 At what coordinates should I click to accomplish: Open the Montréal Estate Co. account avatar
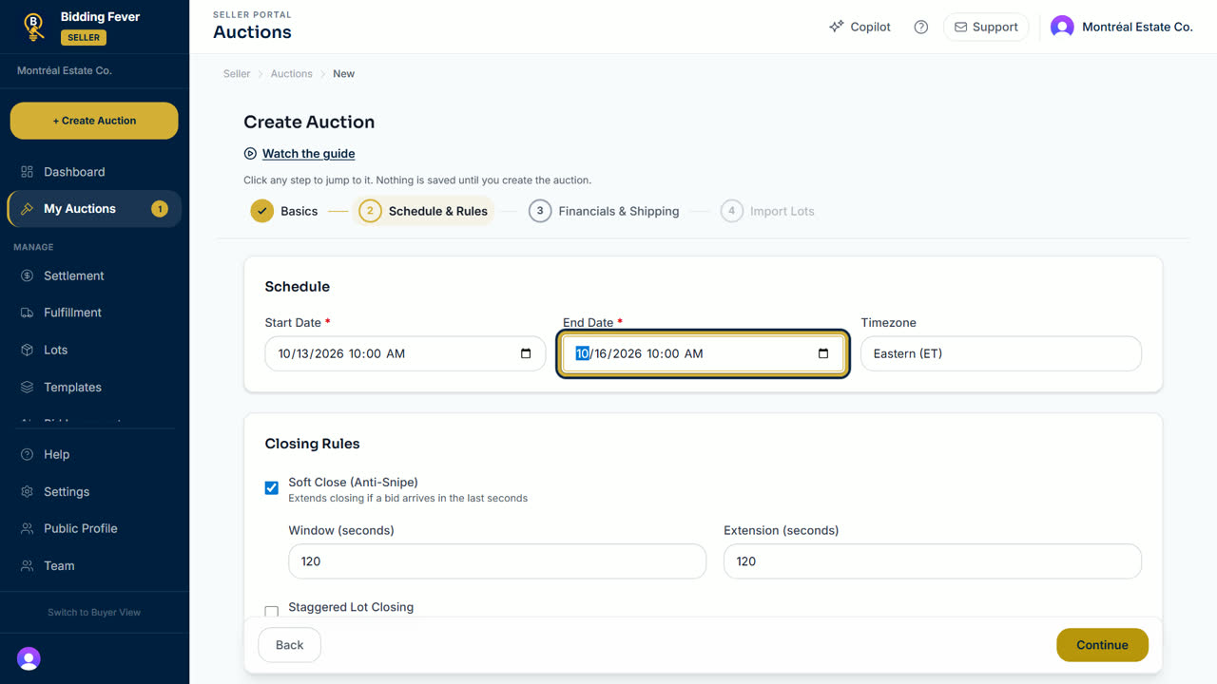1062,27
